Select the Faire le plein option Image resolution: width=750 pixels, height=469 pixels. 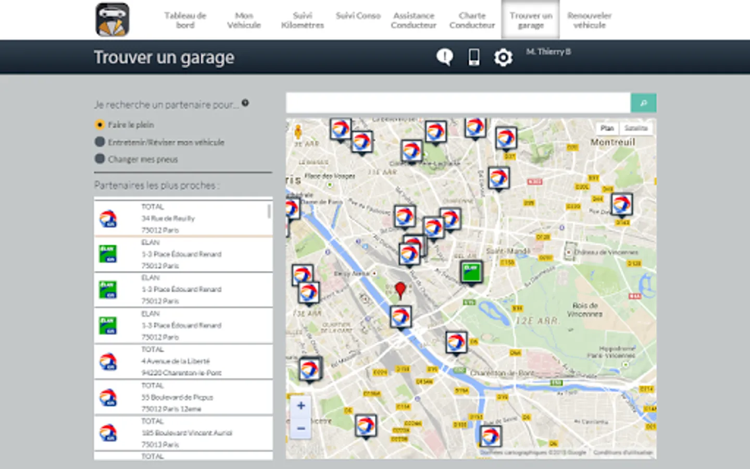tap(99, 125)
